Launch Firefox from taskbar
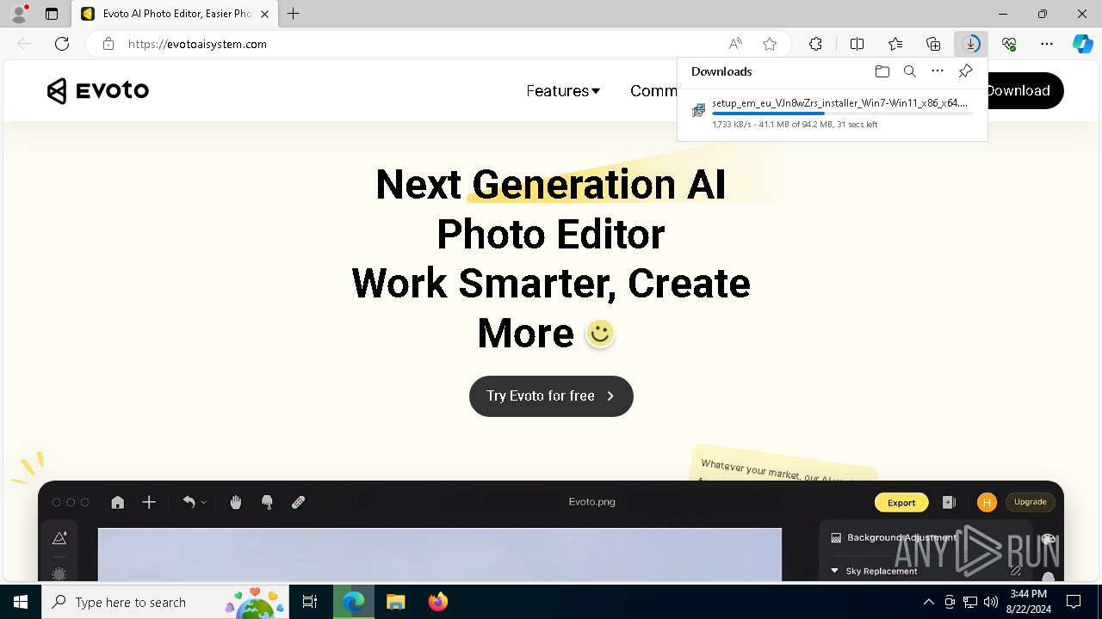Image resolution: width=1102 pixels, height=619 pixels. coord(437,602)
